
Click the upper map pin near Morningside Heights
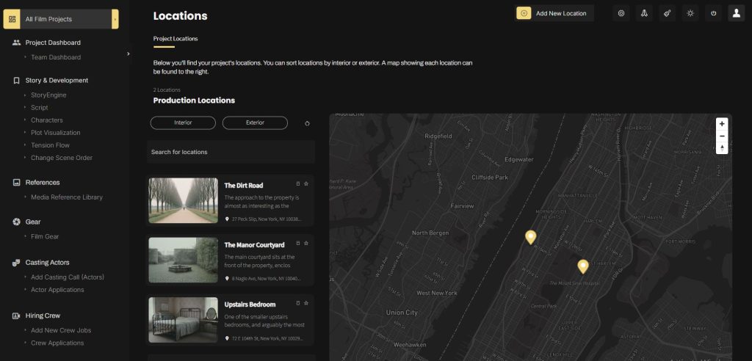[530, 237]
